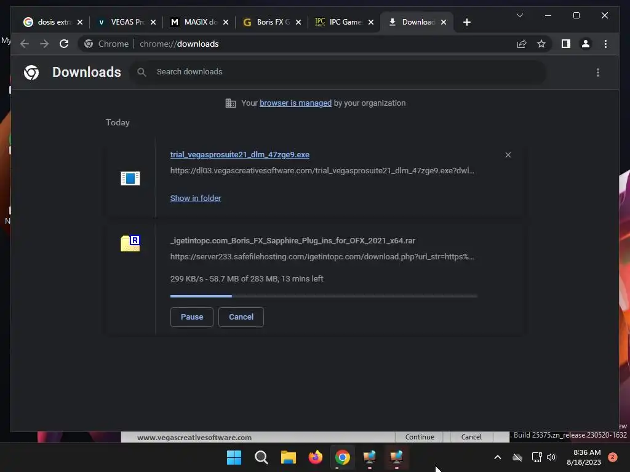
Task: Open the Chrome profile avatar
Action: click(x=586, y=44)
